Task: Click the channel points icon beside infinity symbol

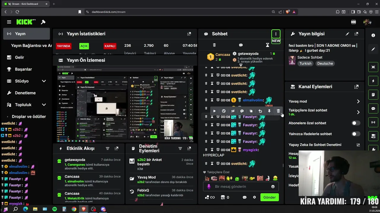Action: pyautogui.click(x=207, y=197)
